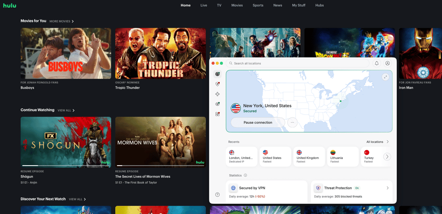This screenshot has height=214, width=442.
Task: Click the Statistics info icon
Action: click(245, 176)
